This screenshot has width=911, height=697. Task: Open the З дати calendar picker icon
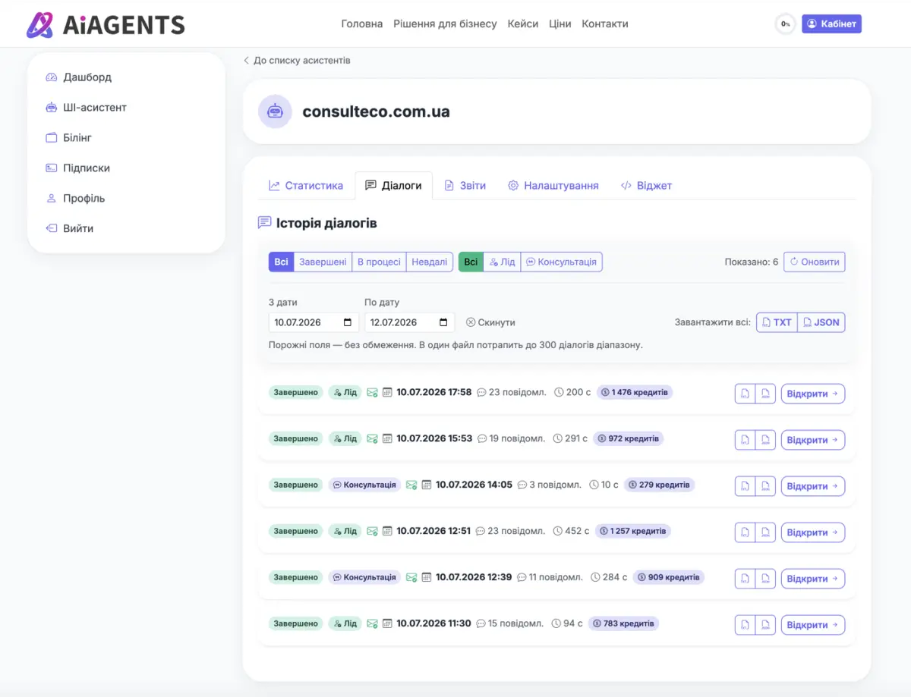pyautogui.click(x=348, y=322)
